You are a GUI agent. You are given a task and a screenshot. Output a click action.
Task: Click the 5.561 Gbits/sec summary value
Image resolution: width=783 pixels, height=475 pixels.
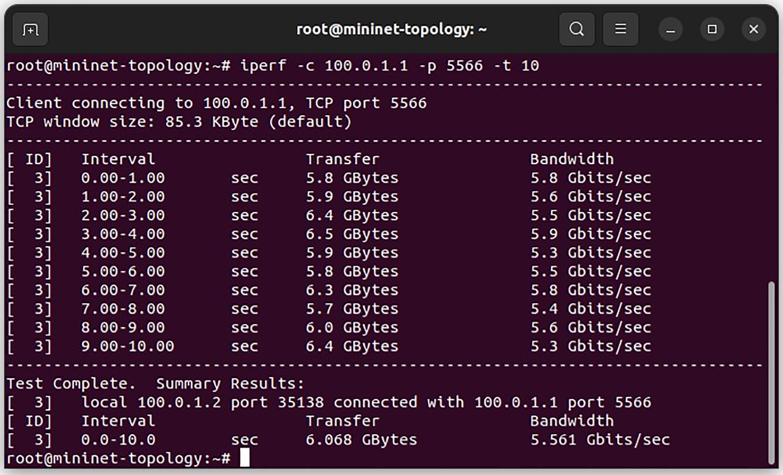coord(599,440)
